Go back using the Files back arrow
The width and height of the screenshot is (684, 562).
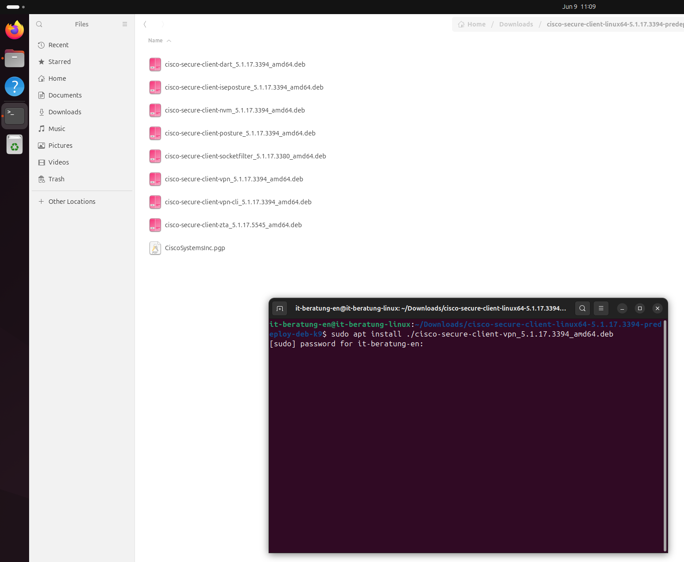[x=145, y=24]
